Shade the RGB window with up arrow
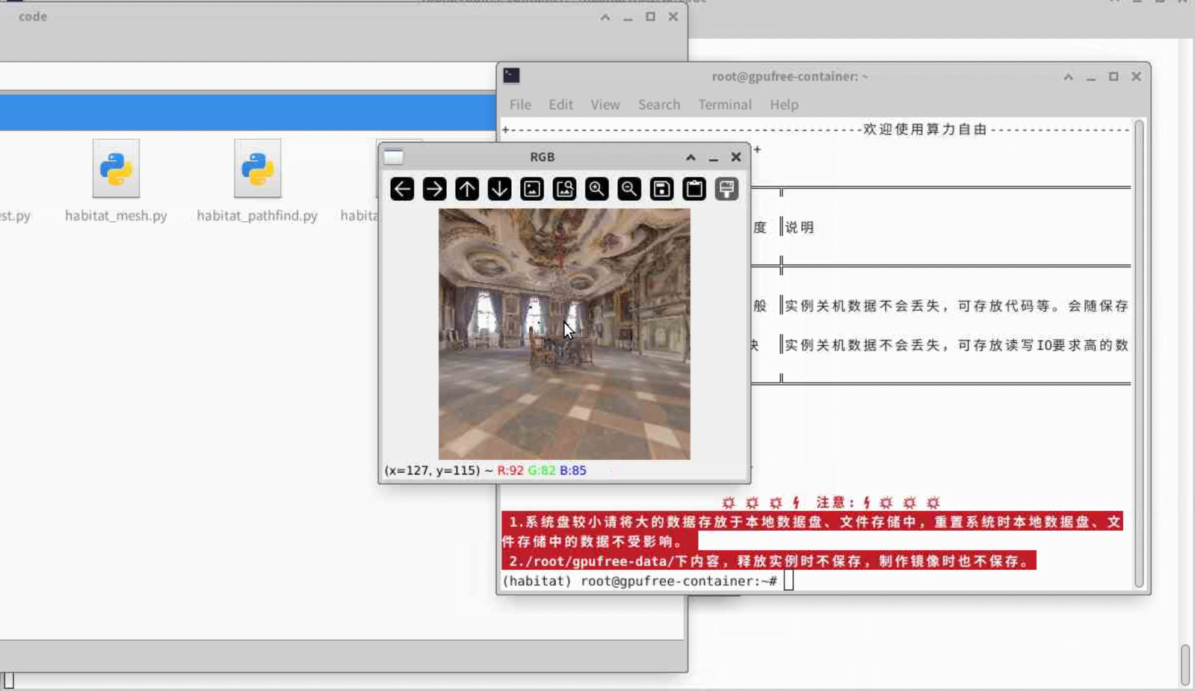 point(691,158)
